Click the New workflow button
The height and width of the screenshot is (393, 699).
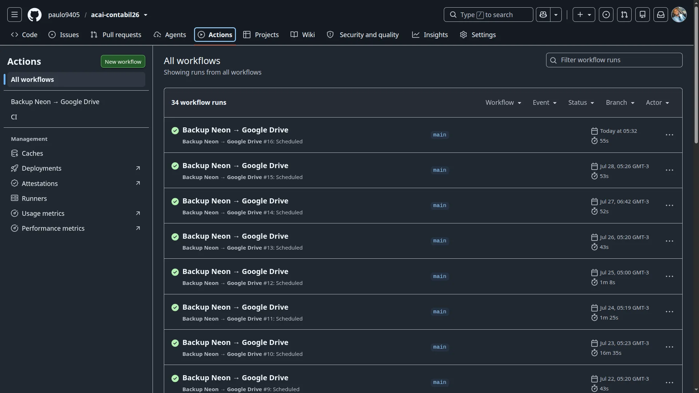123,61
